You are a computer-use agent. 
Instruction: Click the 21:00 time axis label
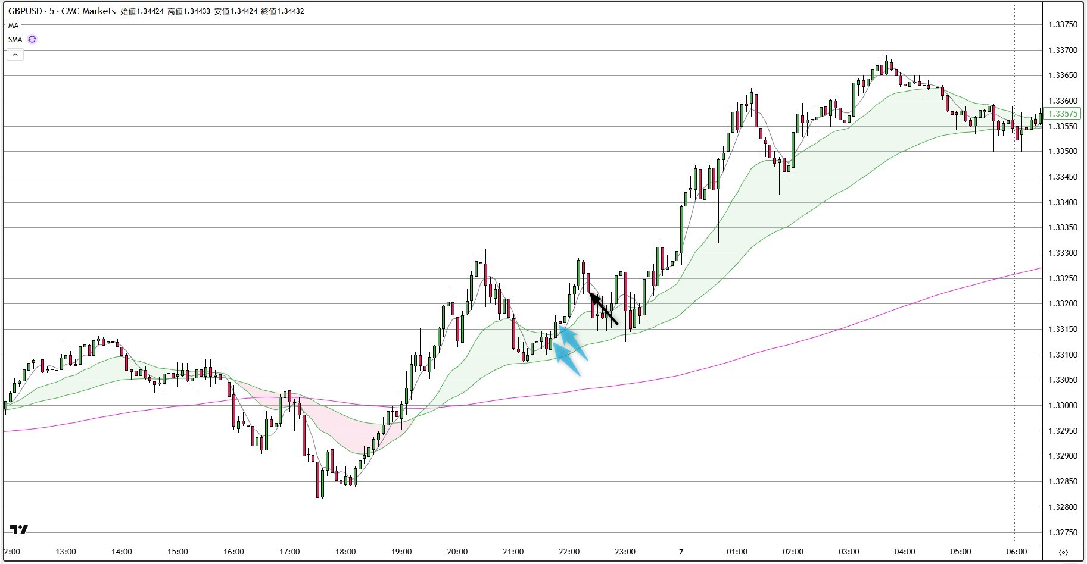point(513,552)
